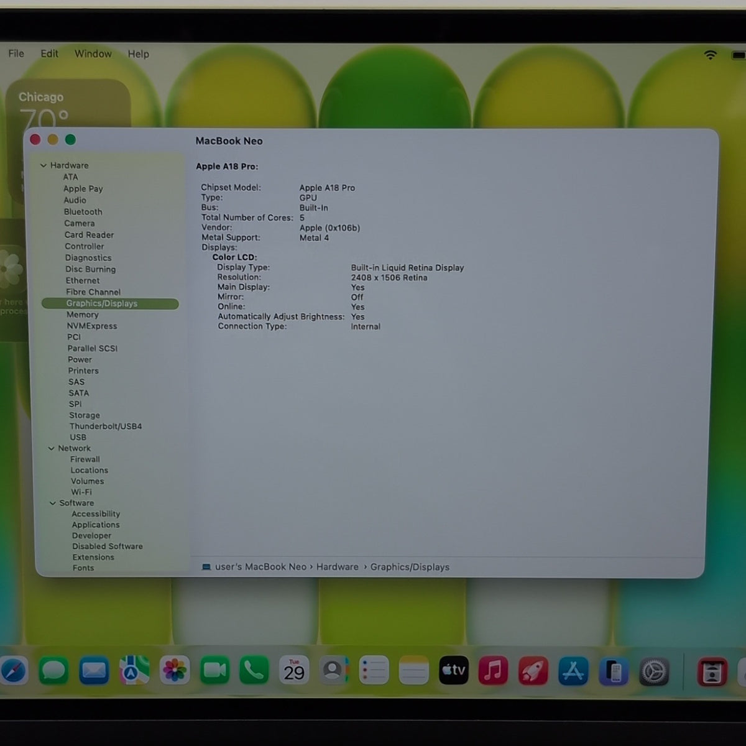Select Storage in the sidebar

pos(85,415)
